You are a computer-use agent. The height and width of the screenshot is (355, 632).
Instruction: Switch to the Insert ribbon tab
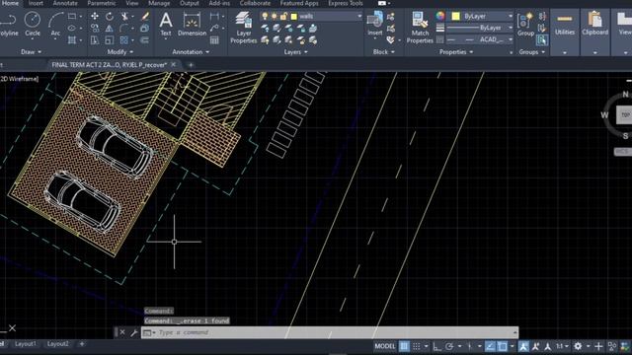(36, 3)
